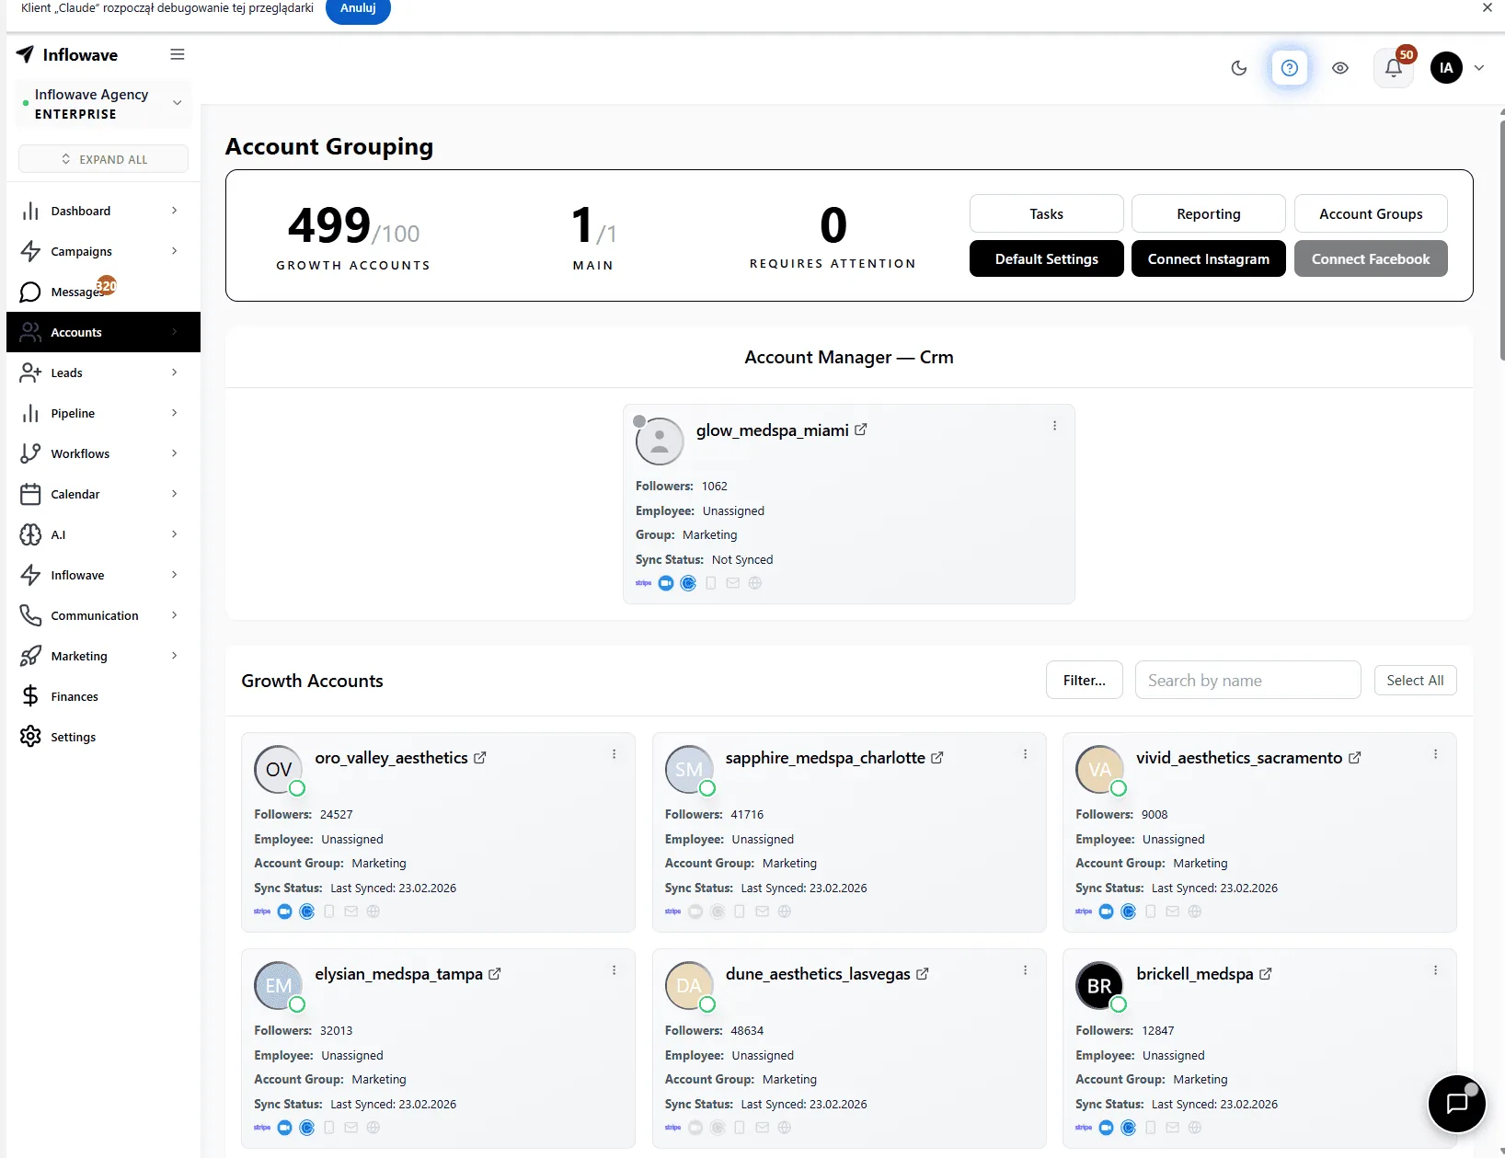
Task: Expand the Leads chevron
Action: point(175,373)
